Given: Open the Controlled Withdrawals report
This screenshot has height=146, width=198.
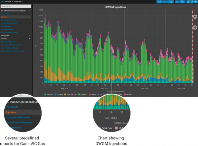Looking at the screenshot, I should pyautogui.click(x=8, y=20).
